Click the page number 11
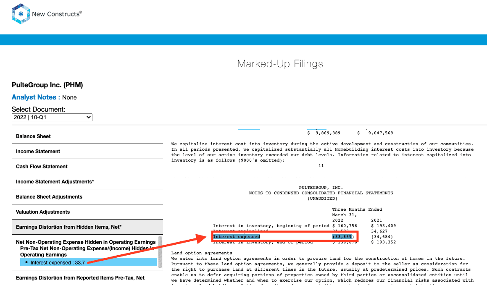487x285 pixels. (321, 166)
